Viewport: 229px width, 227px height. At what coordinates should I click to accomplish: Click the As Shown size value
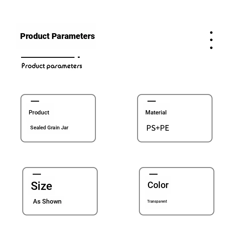(x=47, y=201)
